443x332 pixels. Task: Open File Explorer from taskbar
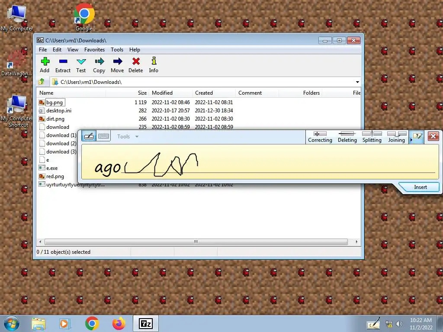tap(39, 324)
